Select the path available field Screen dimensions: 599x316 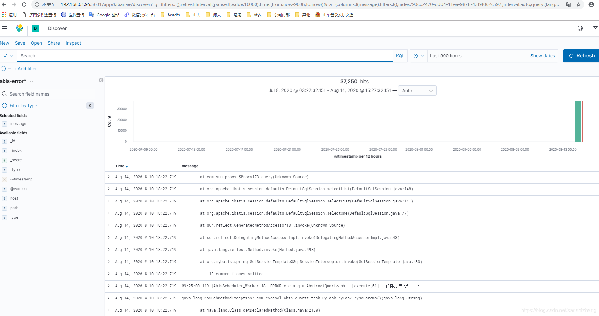coord(14,208)
